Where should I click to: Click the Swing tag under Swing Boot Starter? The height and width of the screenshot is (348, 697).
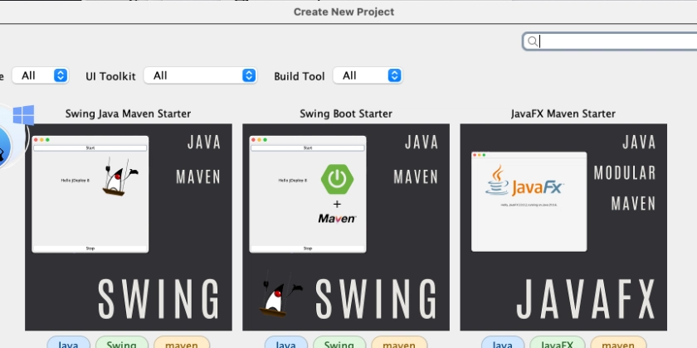[x=339, y=344]
